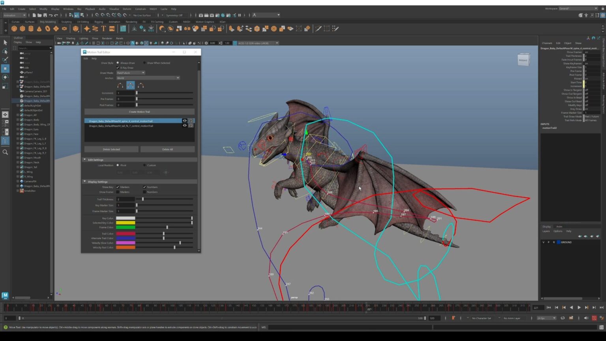Click the Delete Selected button
The height and width of the screenshot is (341, 606).
point(111,149)
